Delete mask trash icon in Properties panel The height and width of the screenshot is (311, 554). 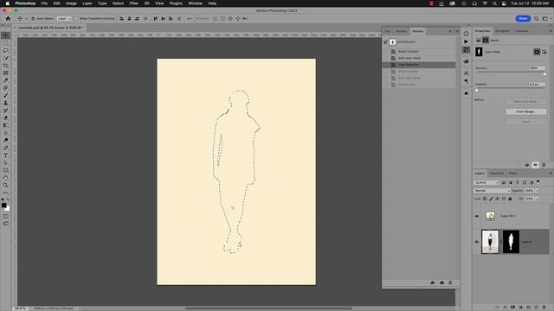544,165
